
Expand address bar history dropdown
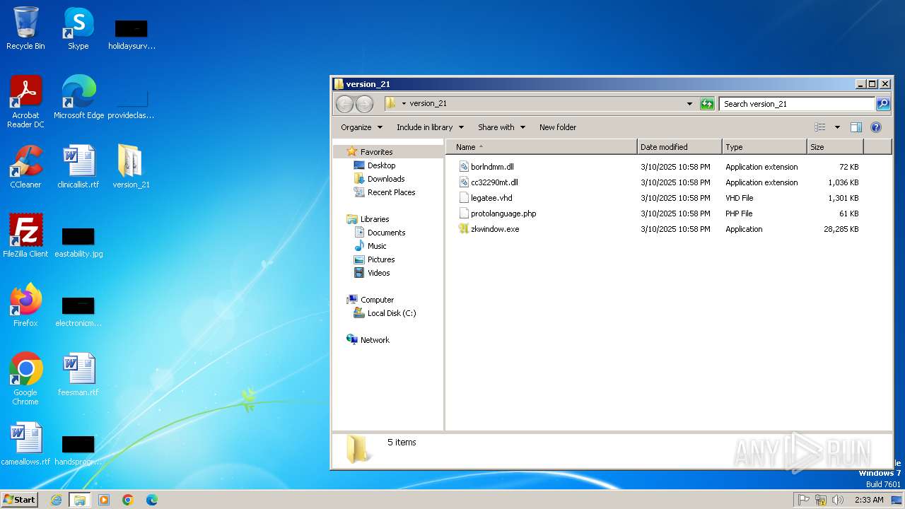click(x=689, y=104)
